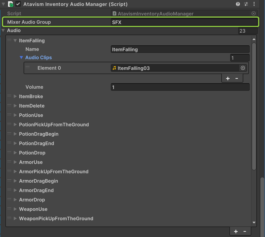The width and height of the screenshot is (265, 237).
Task: Expand the PotionUse entry
Action: point(15,115)
